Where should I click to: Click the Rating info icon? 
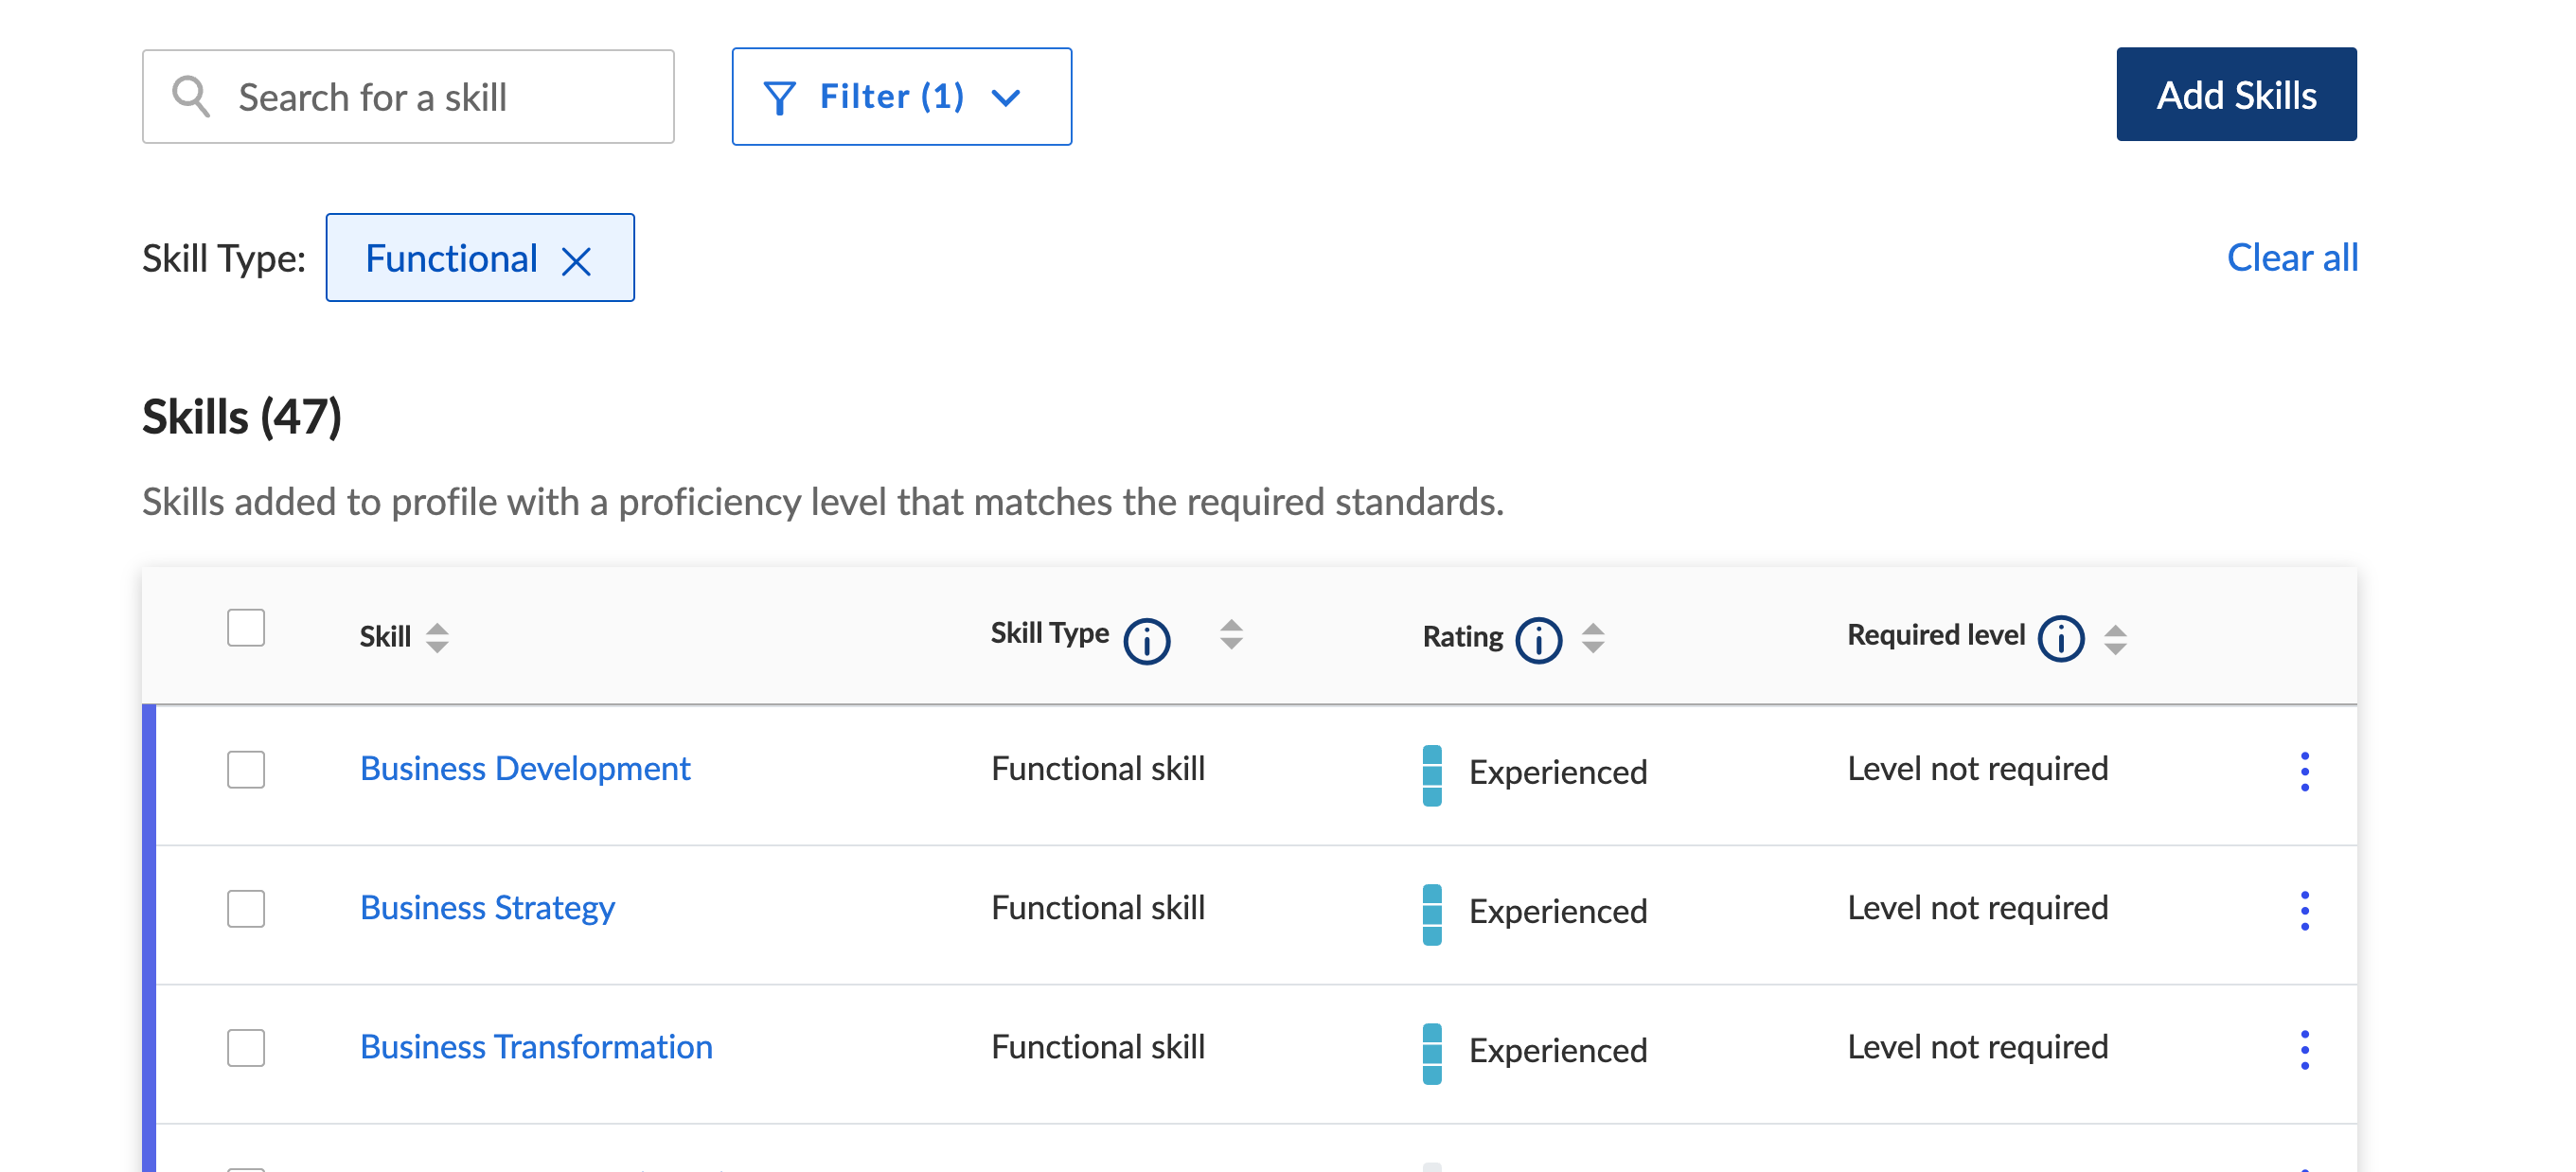click(1538, 640)
